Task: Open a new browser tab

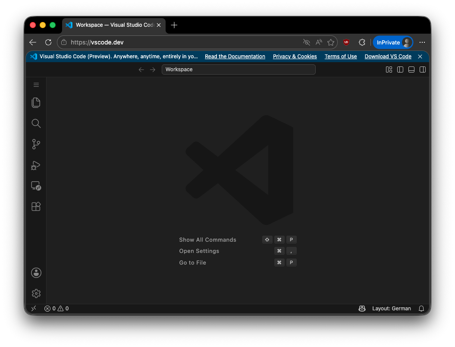Action: click(174, 25)
